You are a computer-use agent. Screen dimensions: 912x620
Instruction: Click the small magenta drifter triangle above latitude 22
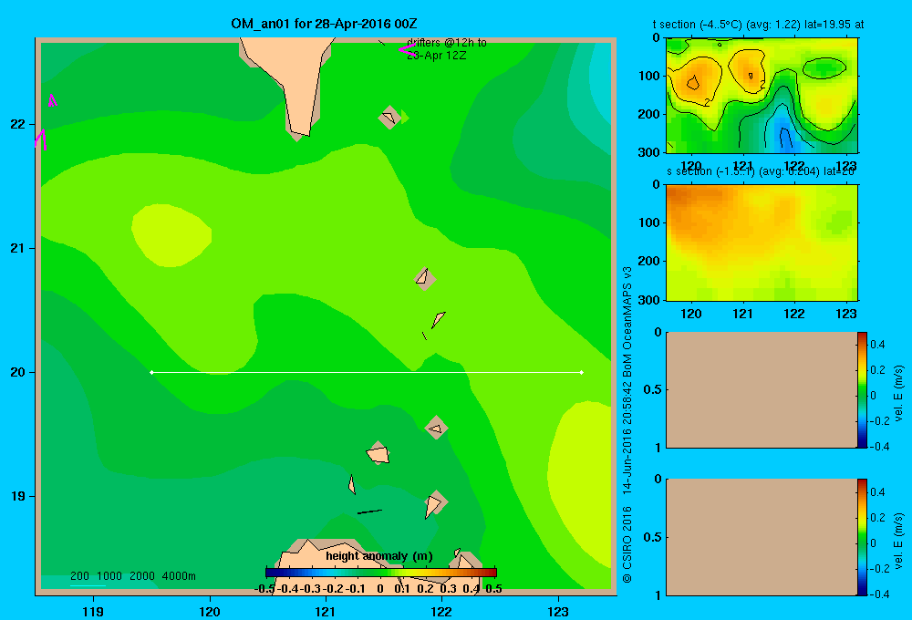52,100
